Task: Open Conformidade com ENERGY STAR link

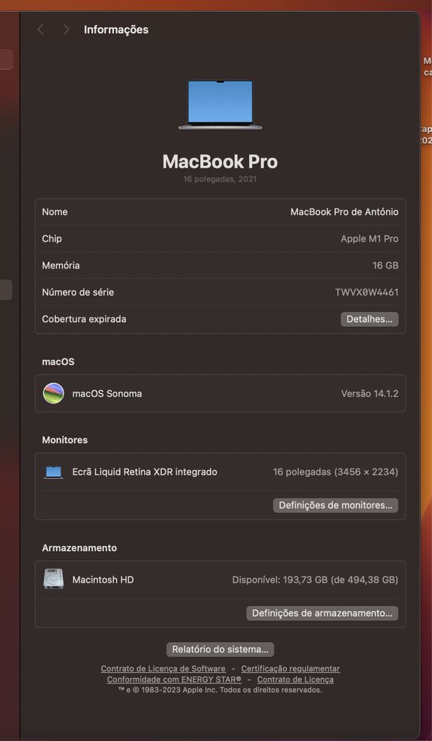Action: 174,679
